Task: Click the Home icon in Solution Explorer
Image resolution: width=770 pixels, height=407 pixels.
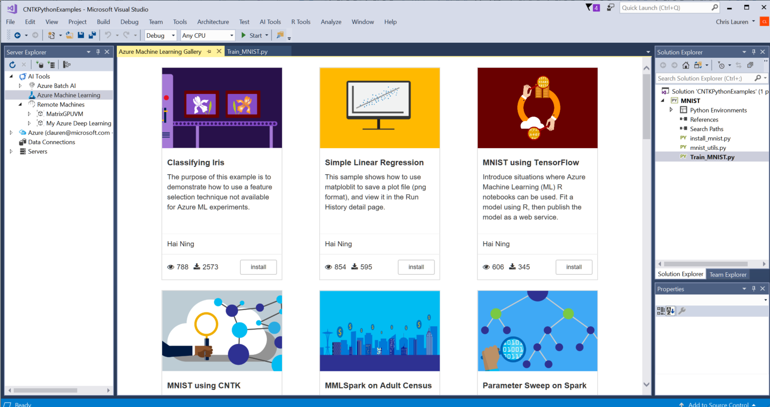Action: point(686,65)
